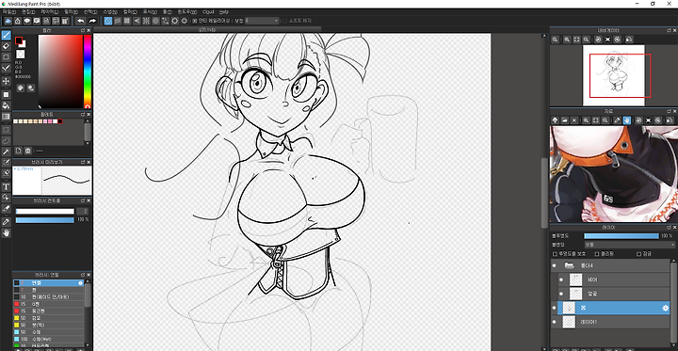This screenshot has width=678, height=351.
Task: Hide the folder layer group visibility
Action: [x=555, y=265]
